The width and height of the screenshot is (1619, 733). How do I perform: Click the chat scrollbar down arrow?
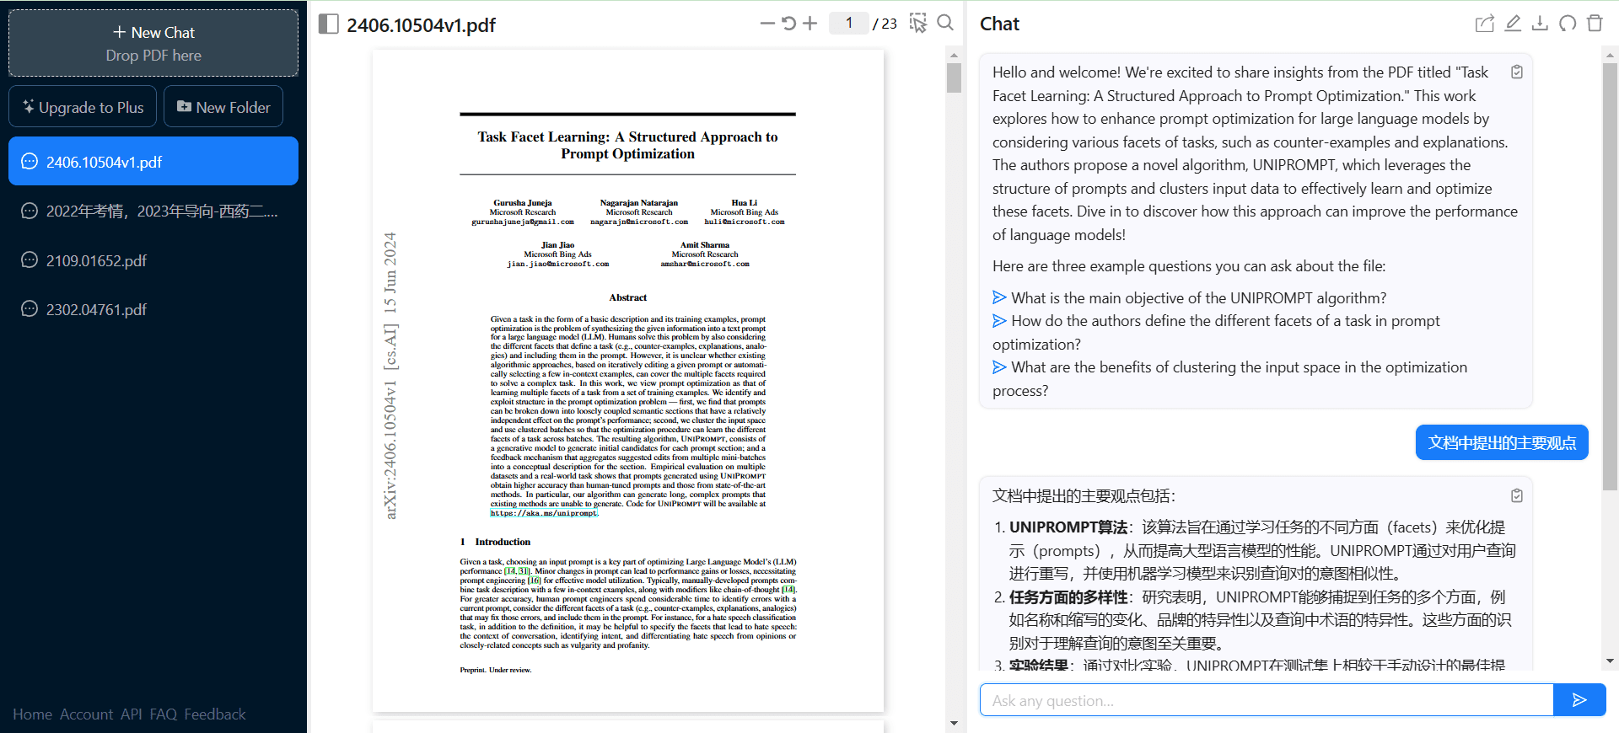coord(1610,661)
